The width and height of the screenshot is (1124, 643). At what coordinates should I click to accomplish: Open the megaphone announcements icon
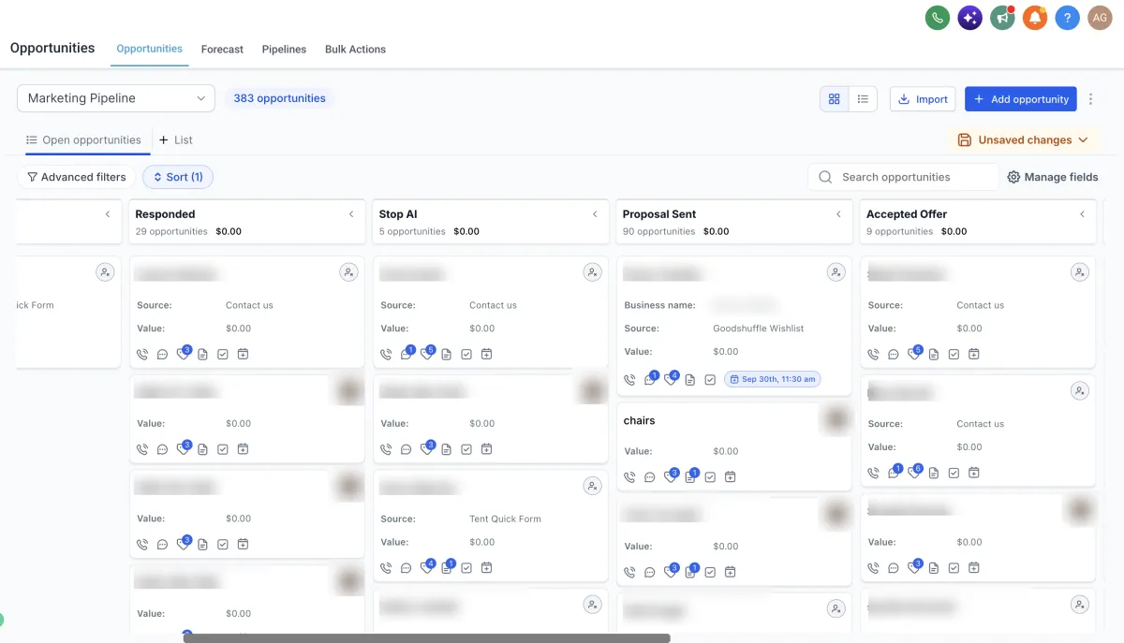(1003, 18)
